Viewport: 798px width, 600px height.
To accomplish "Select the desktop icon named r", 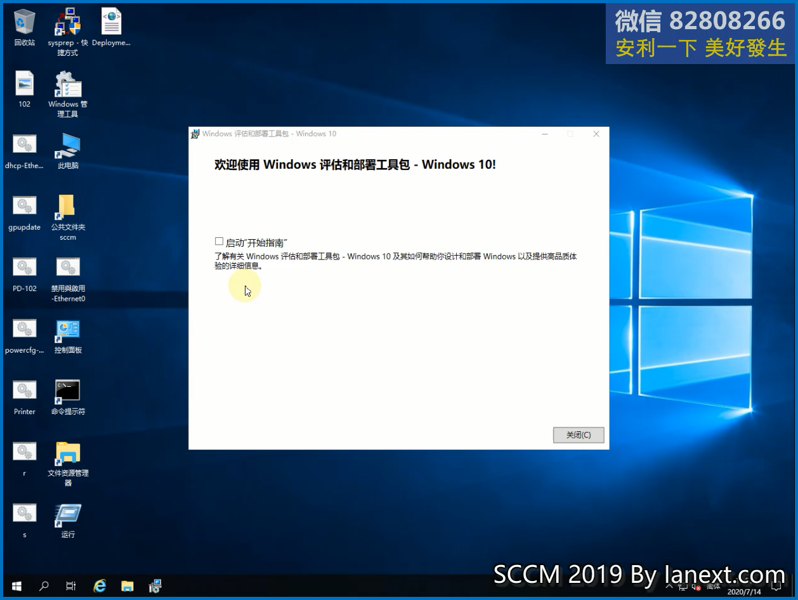I will [x=25, y=459].
